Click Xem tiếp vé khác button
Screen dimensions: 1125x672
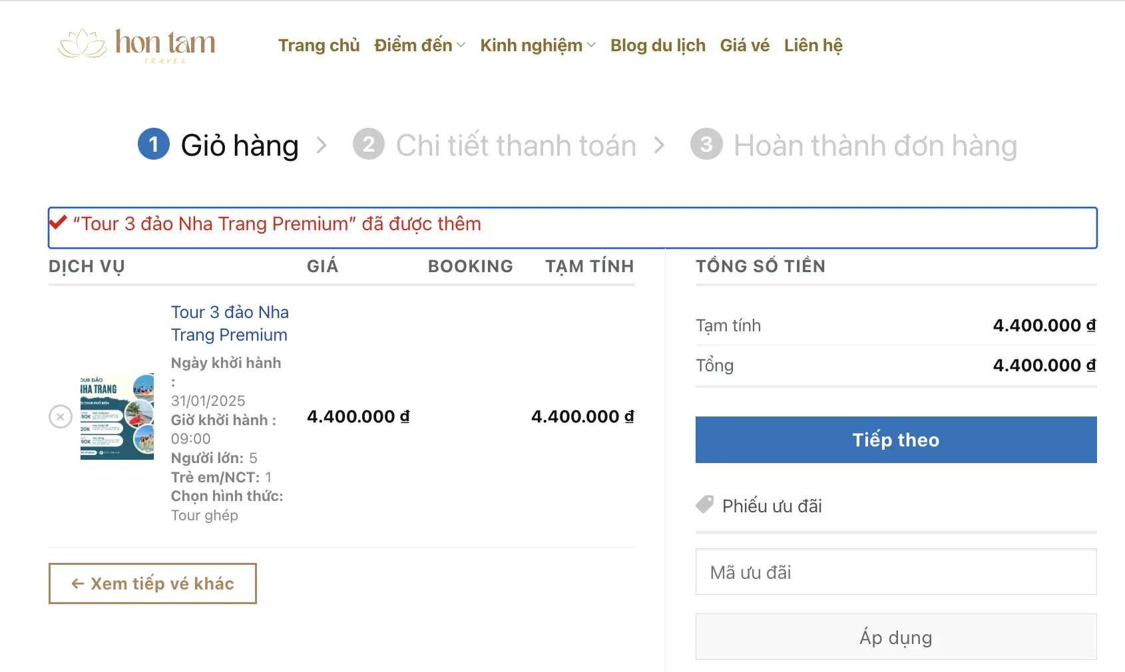152,584
